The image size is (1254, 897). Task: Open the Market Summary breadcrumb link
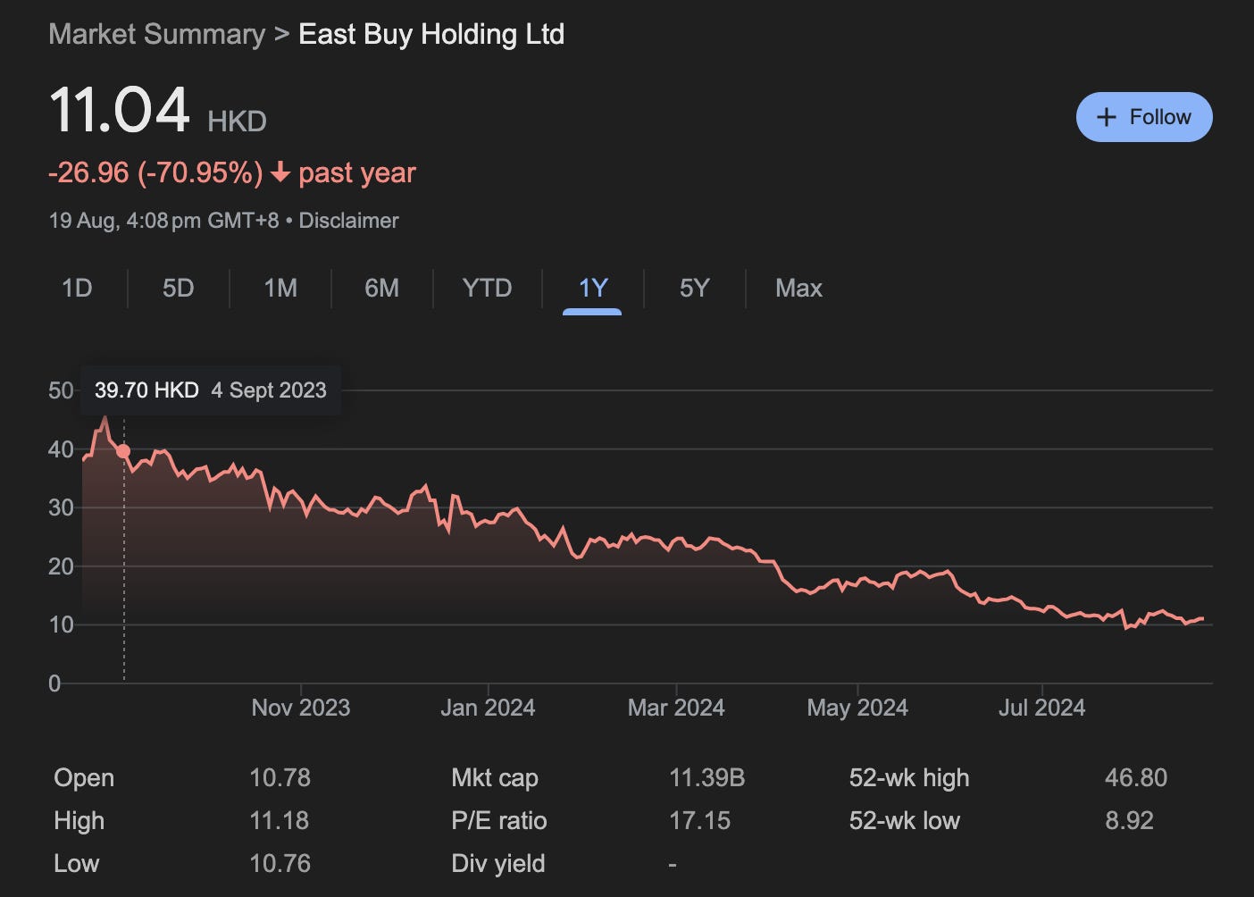tap(156, 34)
